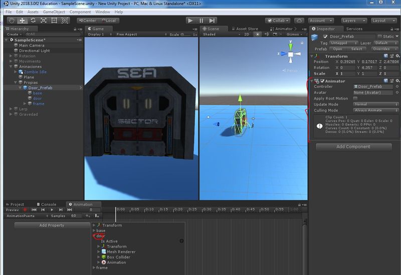The height and width of the screenshot is (275, 401).
Task: Open the AnimationPuerta clip dropdown
Action: coord(27,216)
